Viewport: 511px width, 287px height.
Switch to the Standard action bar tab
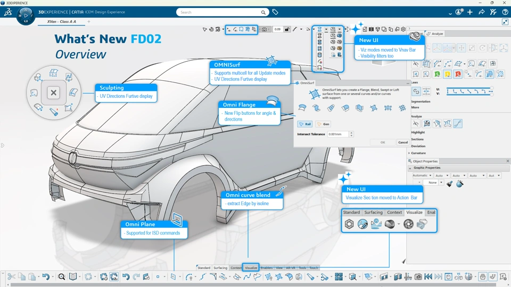(x=204, y=268)
